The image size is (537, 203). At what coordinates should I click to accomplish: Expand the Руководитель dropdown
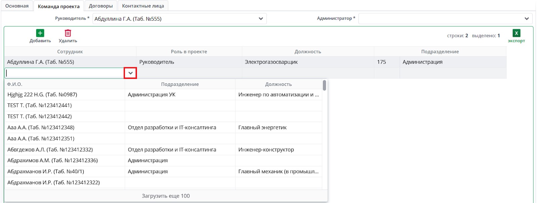tap(261, 19)
